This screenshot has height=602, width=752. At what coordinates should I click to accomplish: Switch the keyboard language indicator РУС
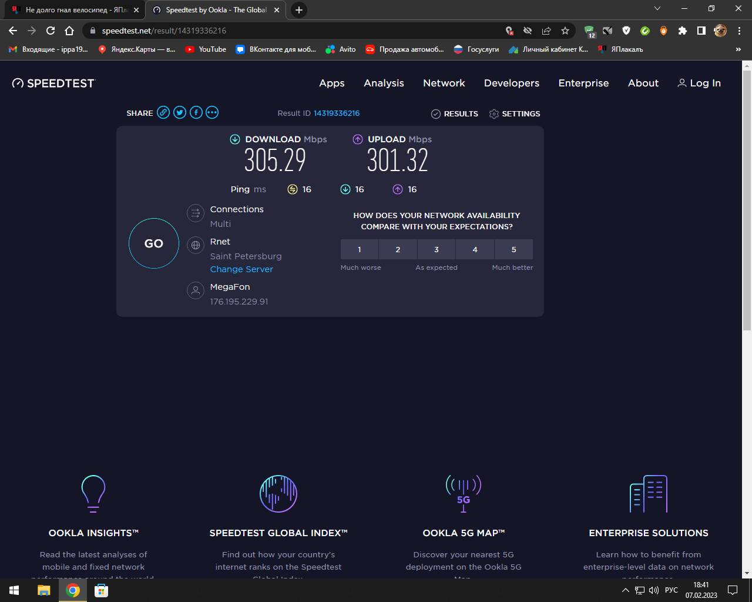click(672, 590)
